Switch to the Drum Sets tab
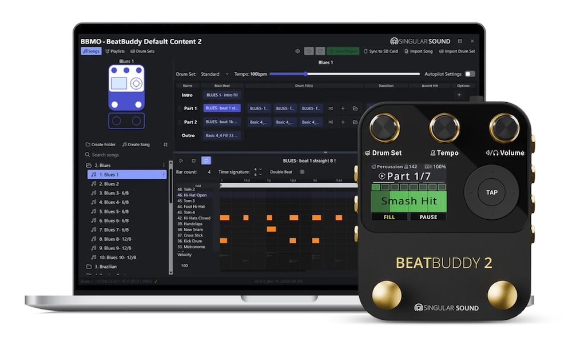This screenshot has width=572, height=342. (142, 51)
